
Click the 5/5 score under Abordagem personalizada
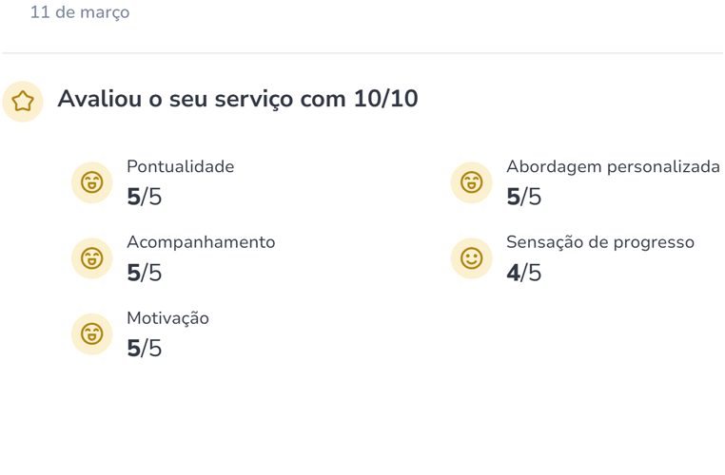(x=524, y=198)
